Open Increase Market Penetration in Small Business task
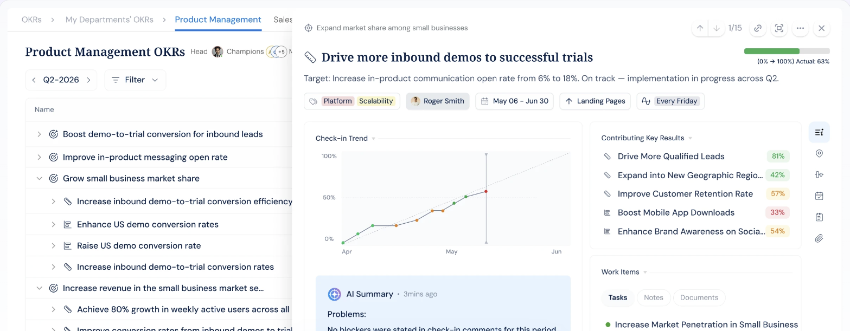850x331 pixels. [x=706, y=324]
